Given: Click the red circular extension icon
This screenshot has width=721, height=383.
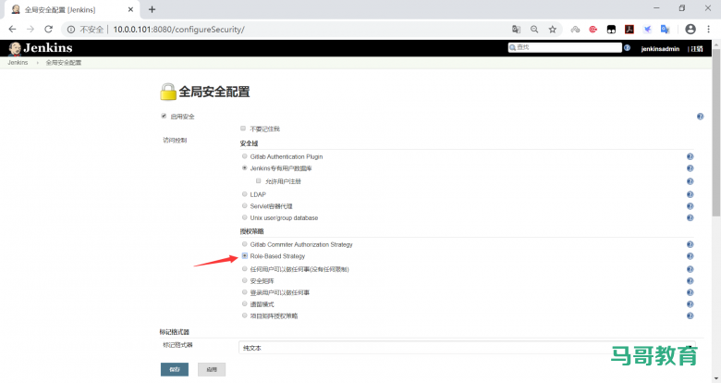Looking at the screenshot, I should 593,30.
